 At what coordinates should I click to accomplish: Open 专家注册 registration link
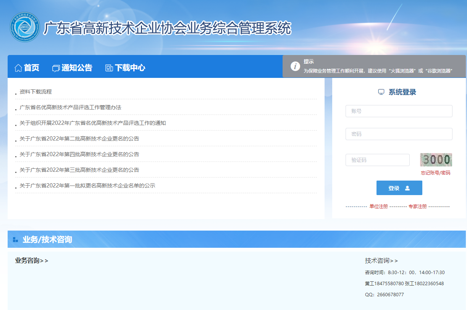coord(418,206)
